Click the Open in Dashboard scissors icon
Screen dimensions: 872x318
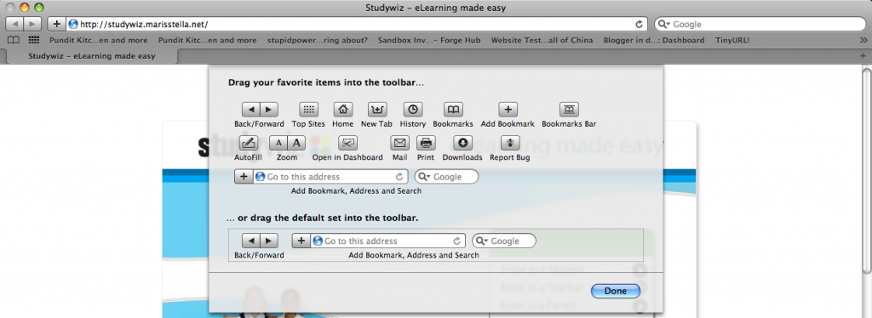point(347,143)
